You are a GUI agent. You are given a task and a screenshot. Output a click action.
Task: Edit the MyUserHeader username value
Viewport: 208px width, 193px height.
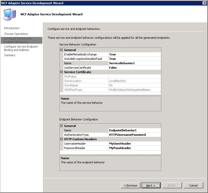(x=134, y=144)
